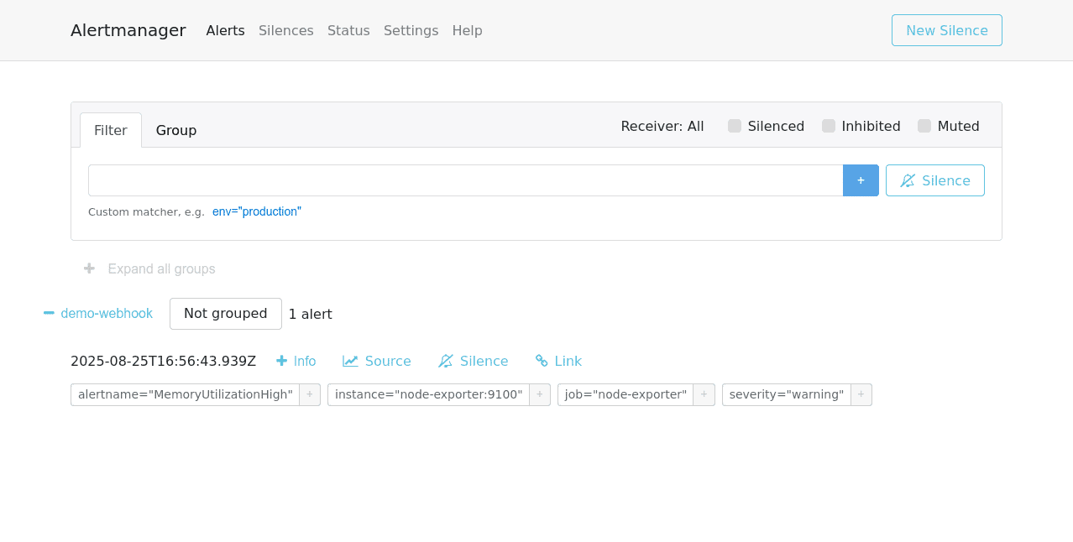This screenshot has width=1073, height=542.
Task: Open the alert's Source graph
Action: point(376,361)
